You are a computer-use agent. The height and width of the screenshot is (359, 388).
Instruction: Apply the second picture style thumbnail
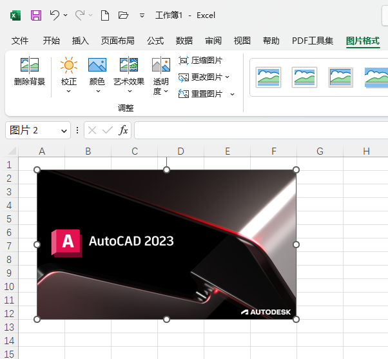tap(304, 77)
